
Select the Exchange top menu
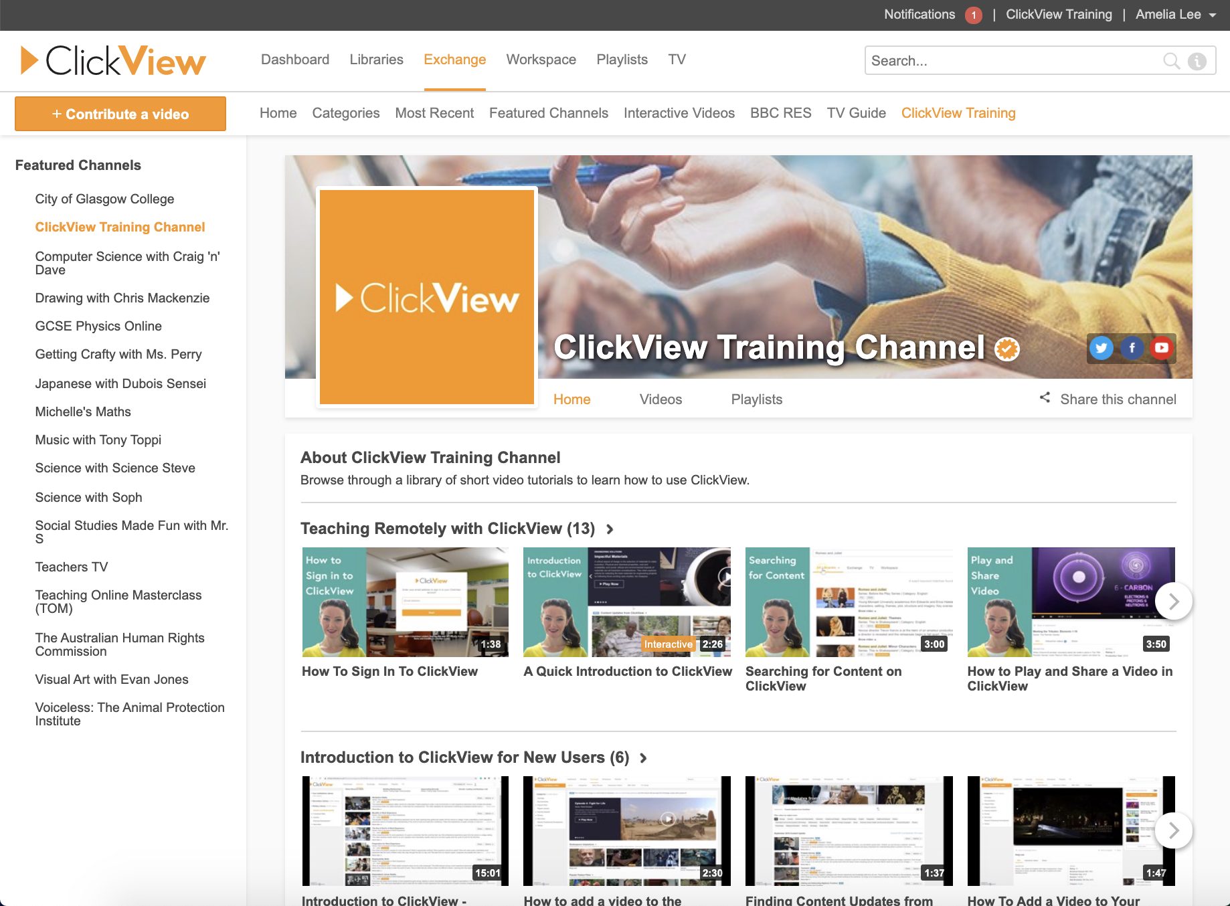coord(454,60)
